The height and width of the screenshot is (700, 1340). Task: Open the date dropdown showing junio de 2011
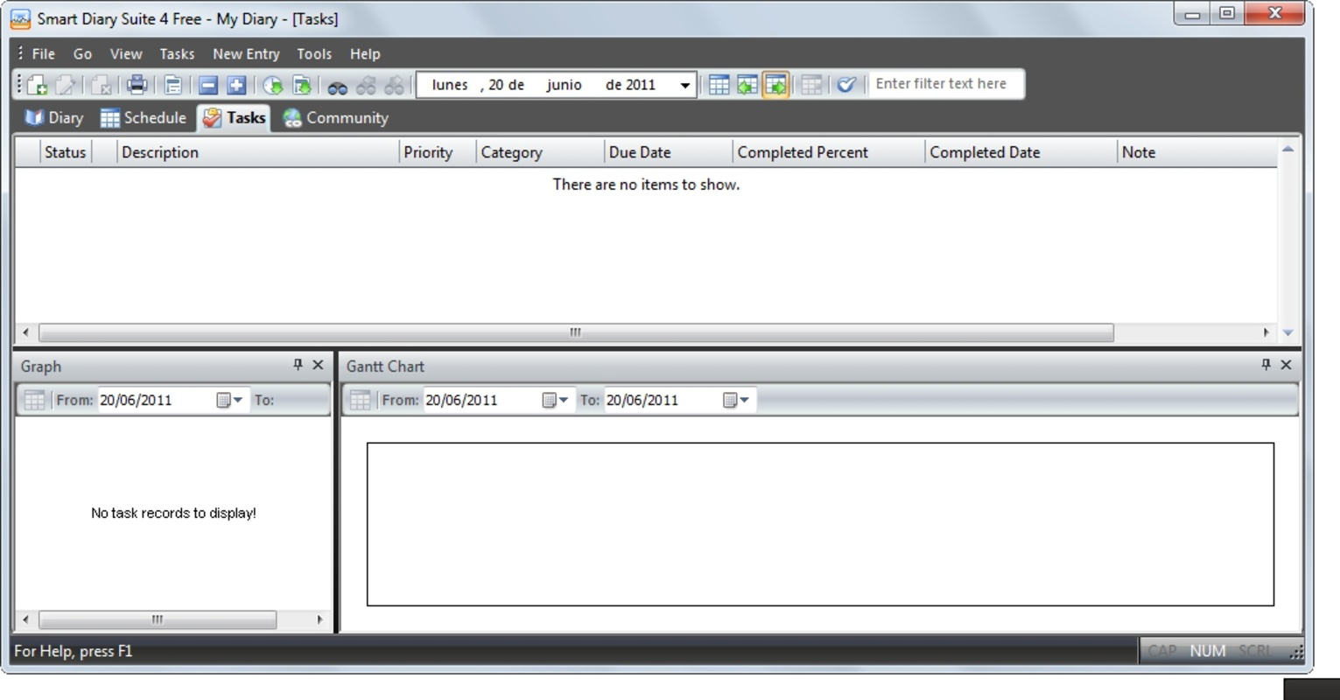(x=684, y=84)
